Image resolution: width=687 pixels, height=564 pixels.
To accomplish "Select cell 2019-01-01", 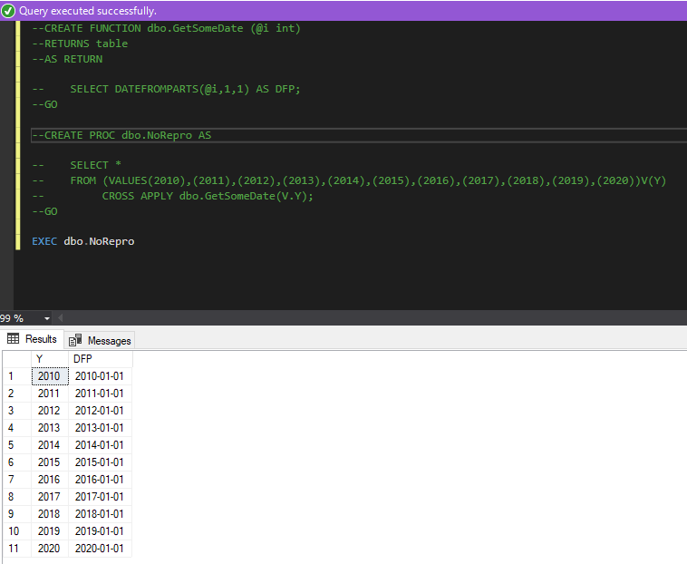I will tap(101, 531).
